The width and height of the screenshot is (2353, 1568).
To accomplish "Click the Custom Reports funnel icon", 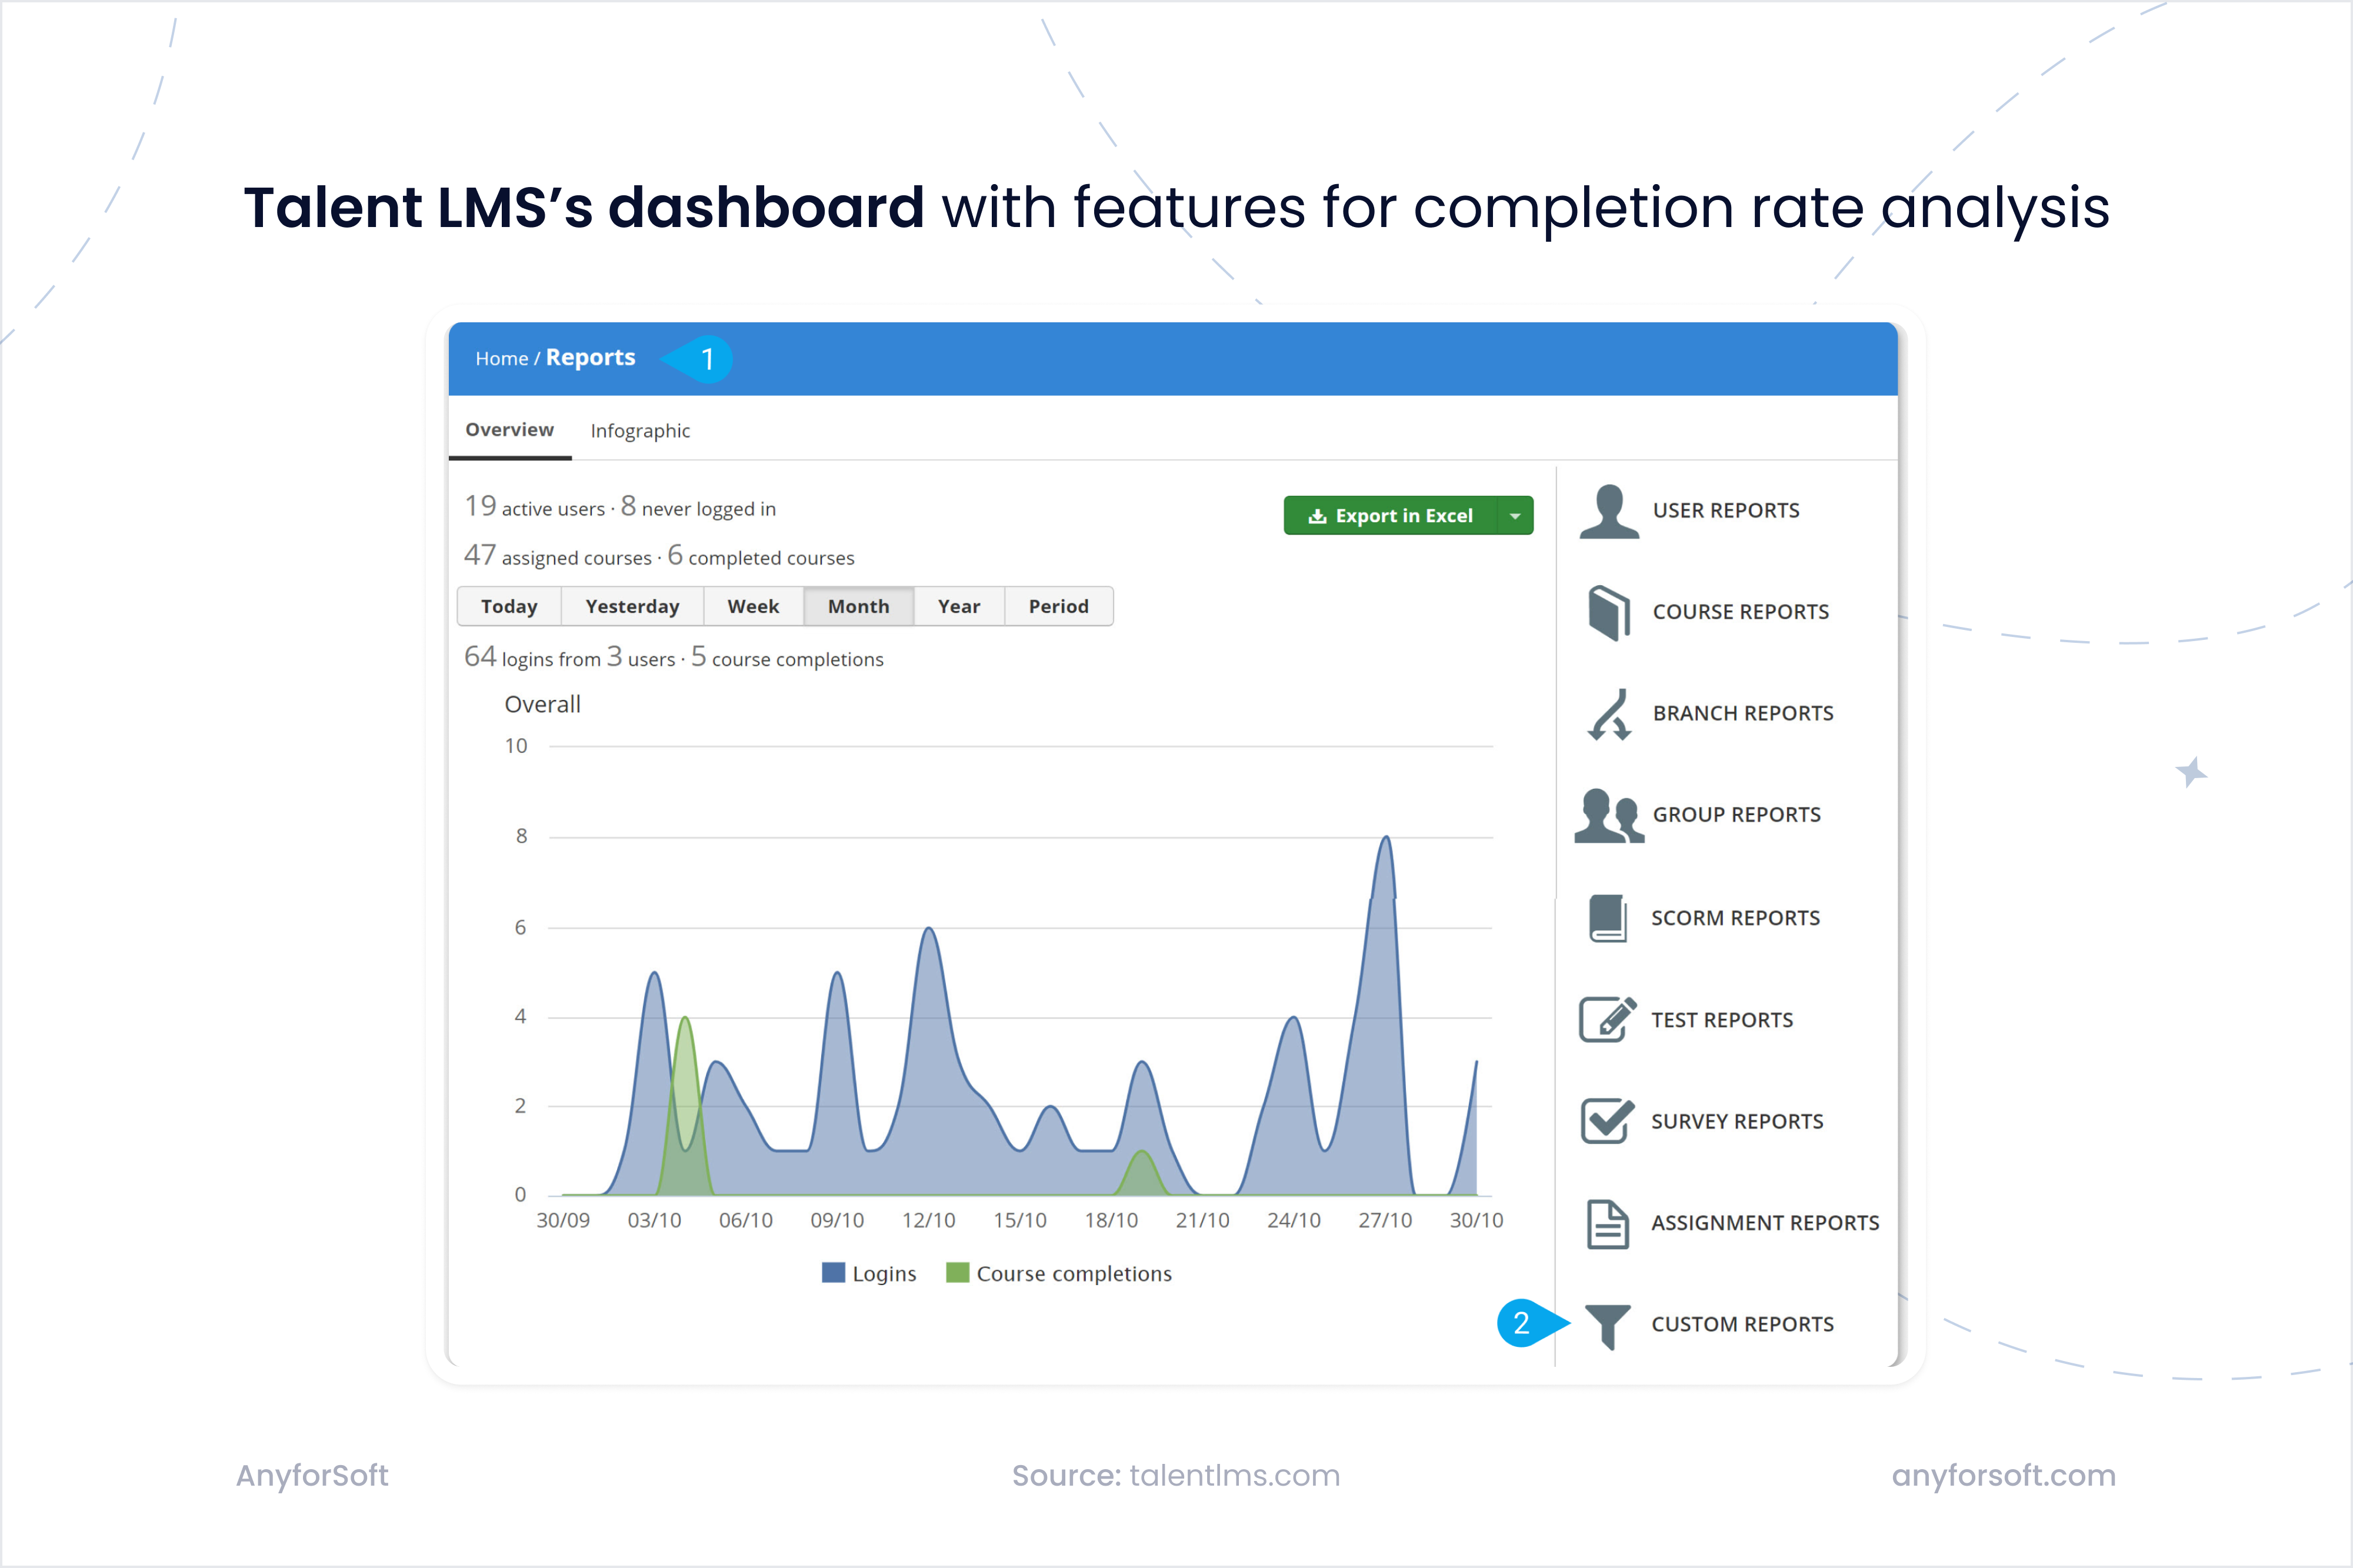I will tap(1608, 1326).
